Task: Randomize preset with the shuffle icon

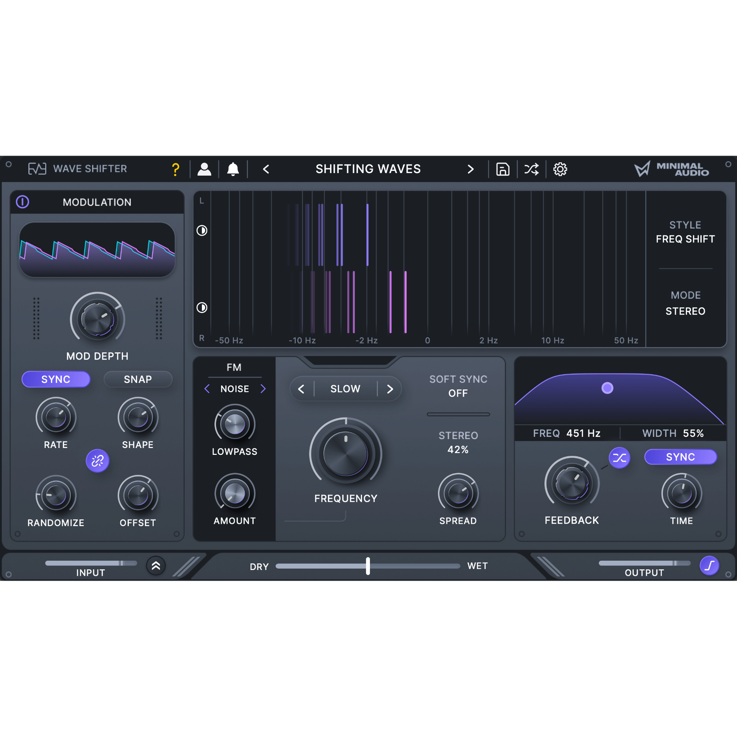Action: click(x=531, y=169)
